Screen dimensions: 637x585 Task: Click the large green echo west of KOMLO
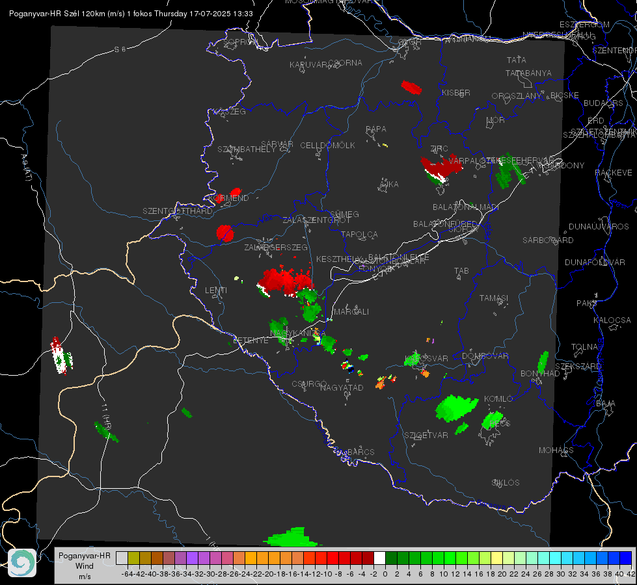click(456, 408)
